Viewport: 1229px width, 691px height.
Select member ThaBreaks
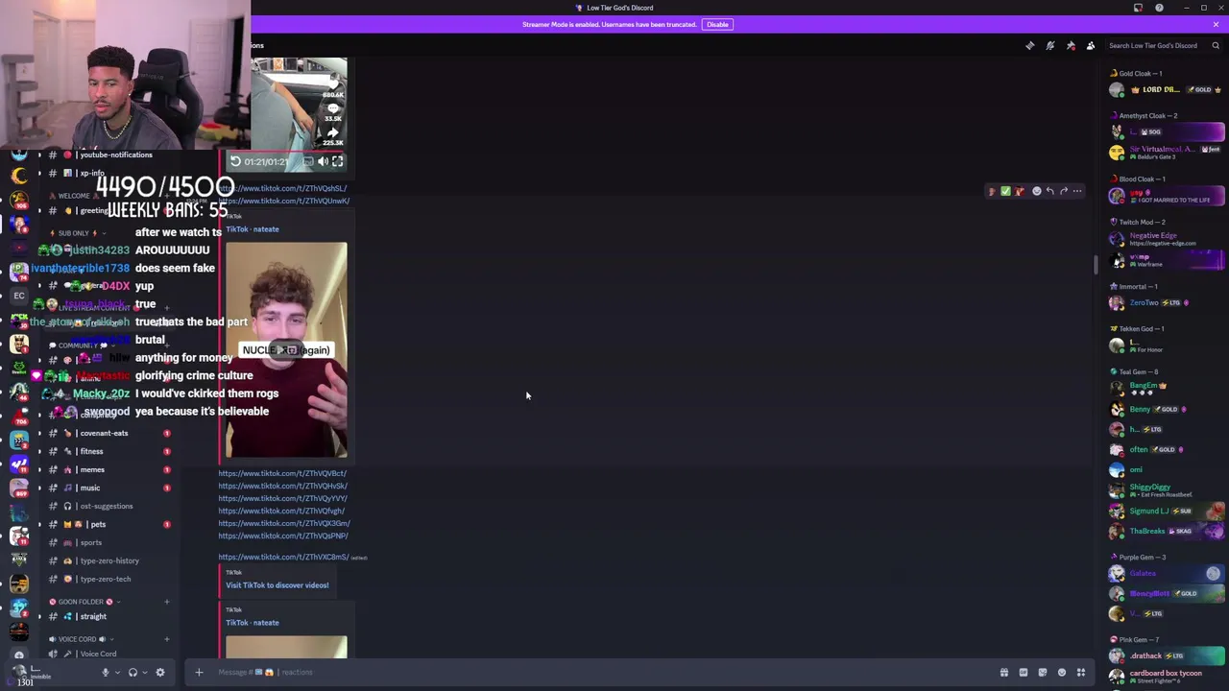pyautogui.click(x=1167, y=531)
